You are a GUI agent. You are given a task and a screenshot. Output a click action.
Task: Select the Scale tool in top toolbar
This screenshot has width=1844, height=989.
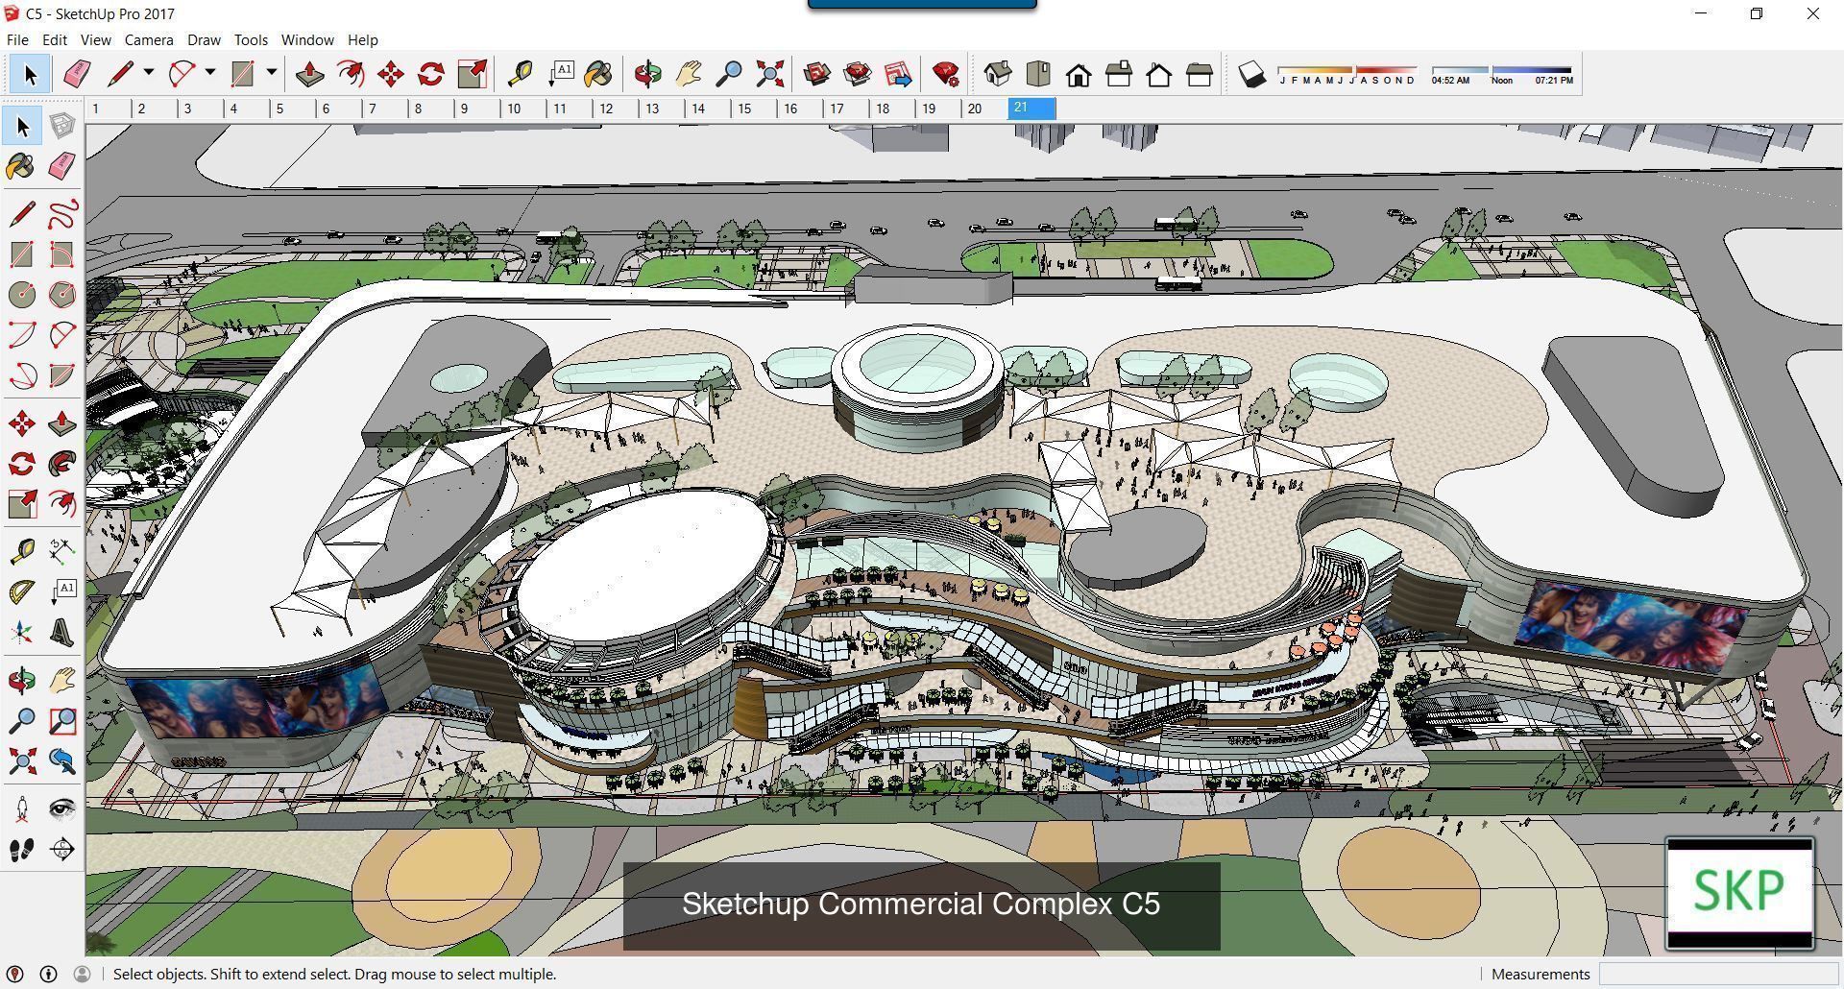point(473,74)
